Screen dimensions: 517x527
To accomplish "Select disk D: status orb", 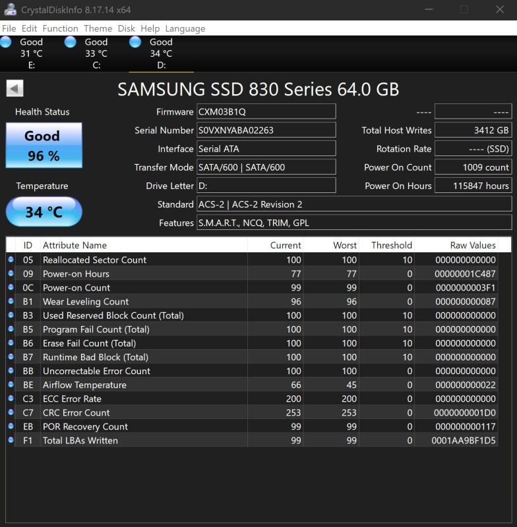I will pos(135,42).
